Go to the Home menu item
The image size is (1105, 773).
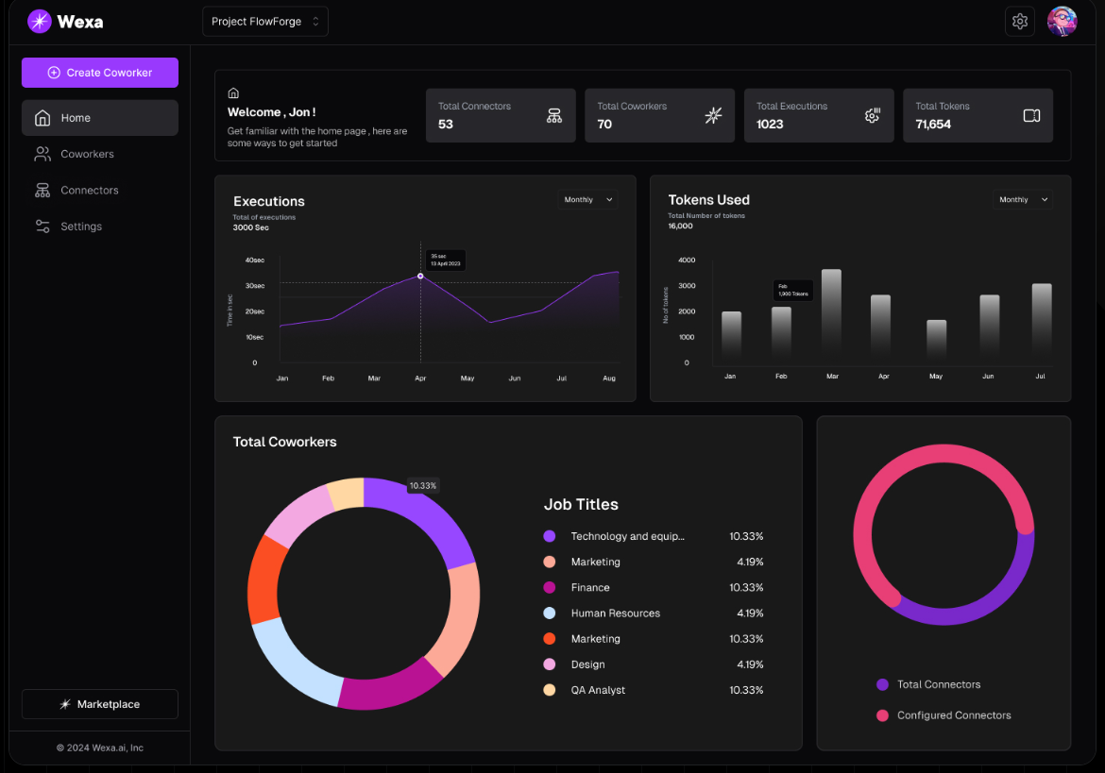point(99,118)
